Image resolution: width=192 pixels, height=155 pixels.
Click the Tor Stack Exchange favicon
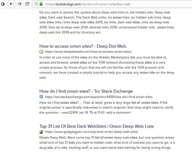pos(41,97)
